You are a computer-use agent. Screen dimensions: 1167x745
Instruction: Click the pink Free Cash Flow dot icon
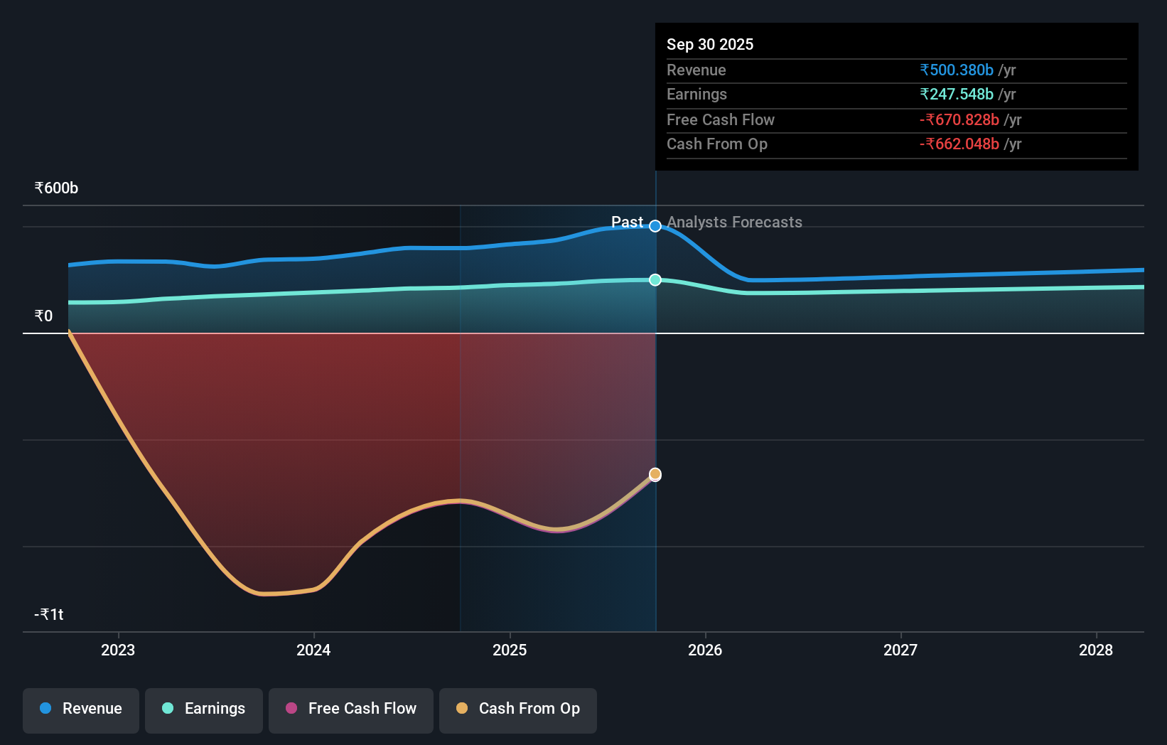(293, 709)
